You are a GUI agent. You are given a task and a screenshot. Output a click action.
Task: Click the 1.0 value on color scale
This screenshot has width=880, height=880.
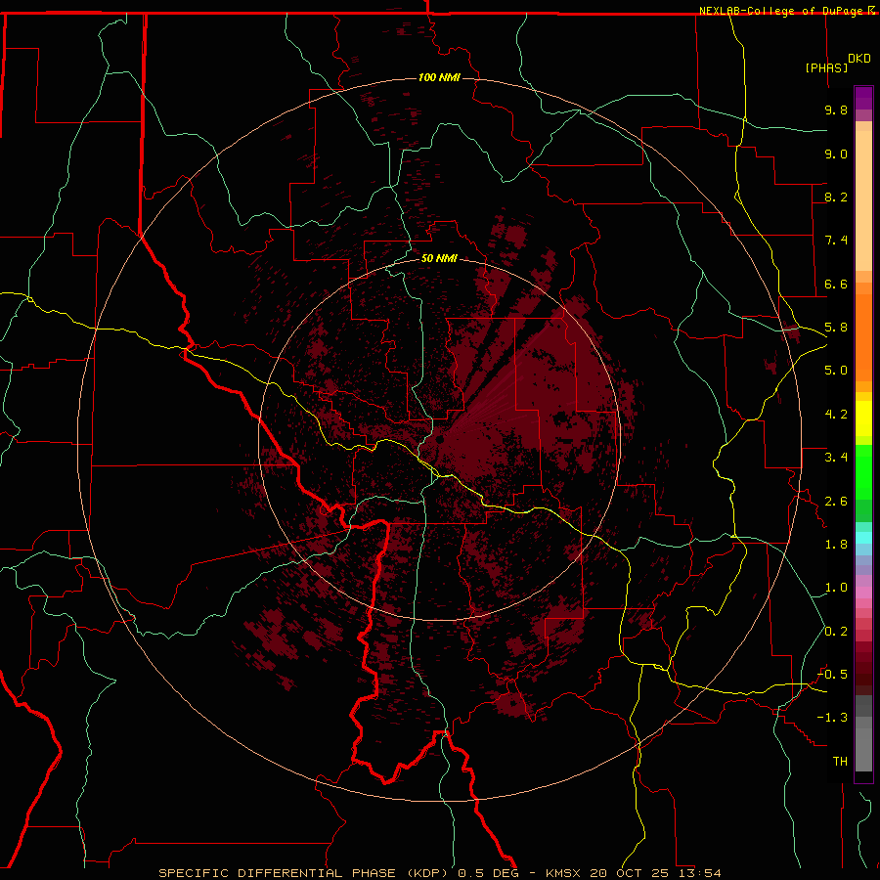click(x=836, y=588)
